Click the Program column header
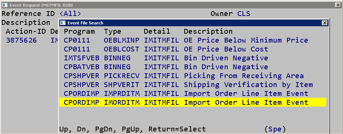The image size is (343, 134). pyautogui.click(x=79, y=31)
